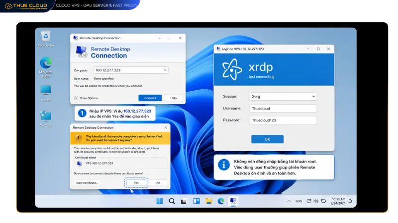
Task: Click the Connect button
Action: click(150, 98)
